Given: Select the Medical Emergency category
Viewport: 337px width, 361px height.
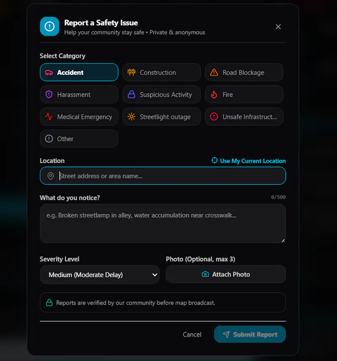Looking at the screenshot, I should 79,116.
